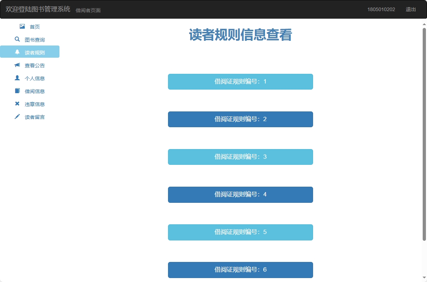
Task: Click the 退出 logout link
Action: click(411, 9)
